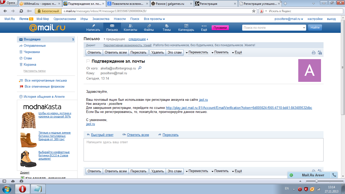The height and width of the screenshot is (194, 345).
Task: Open the Пометить dropdown in top toolbar
Action: (x=220, y=52)
